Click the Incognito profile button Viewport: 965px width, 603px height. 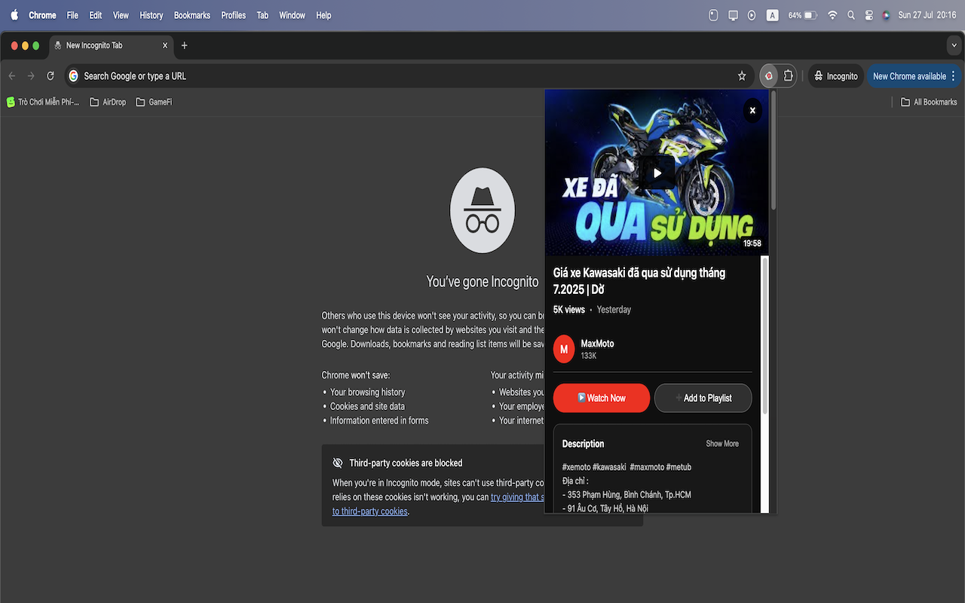tap(836, 76)
